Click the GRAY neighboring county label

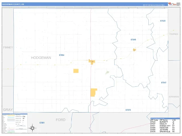(x=8, y=110)
